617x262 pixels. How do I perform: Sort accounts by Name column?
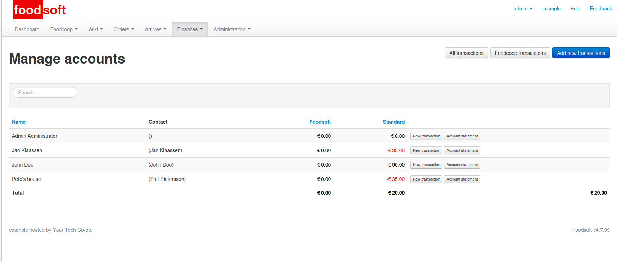click(x=19, y=122)
